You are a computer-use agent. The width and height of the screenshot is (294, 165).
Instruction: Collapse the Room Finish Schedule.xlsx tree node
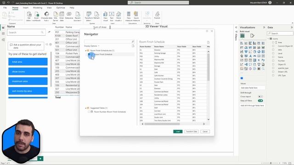[x=86, y=50]
